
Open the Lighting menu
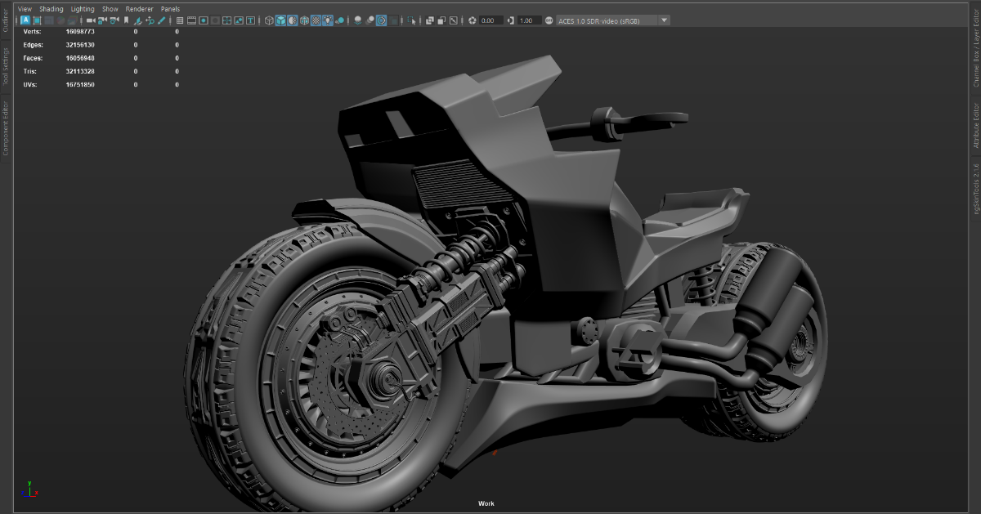(x=83, y=9)
